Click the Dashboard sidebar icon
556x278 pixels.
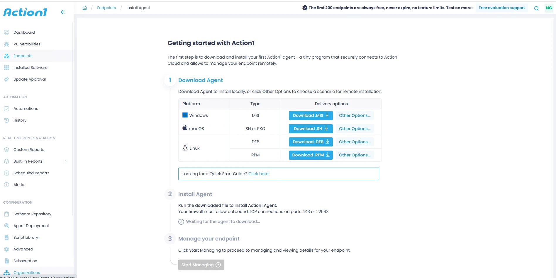point(6,33)
